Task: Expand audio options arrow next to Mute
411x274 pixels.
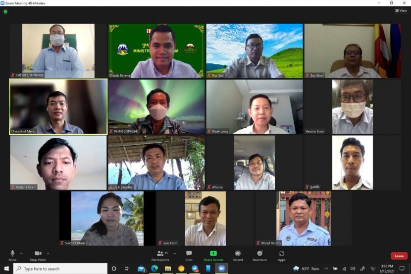Action: click(x=21, y=253)
